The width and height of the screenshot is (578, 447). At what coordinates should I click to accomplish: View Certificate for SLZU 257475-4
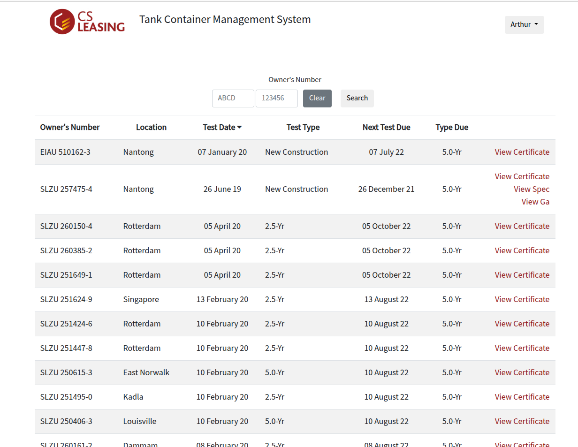coord(522,176)
